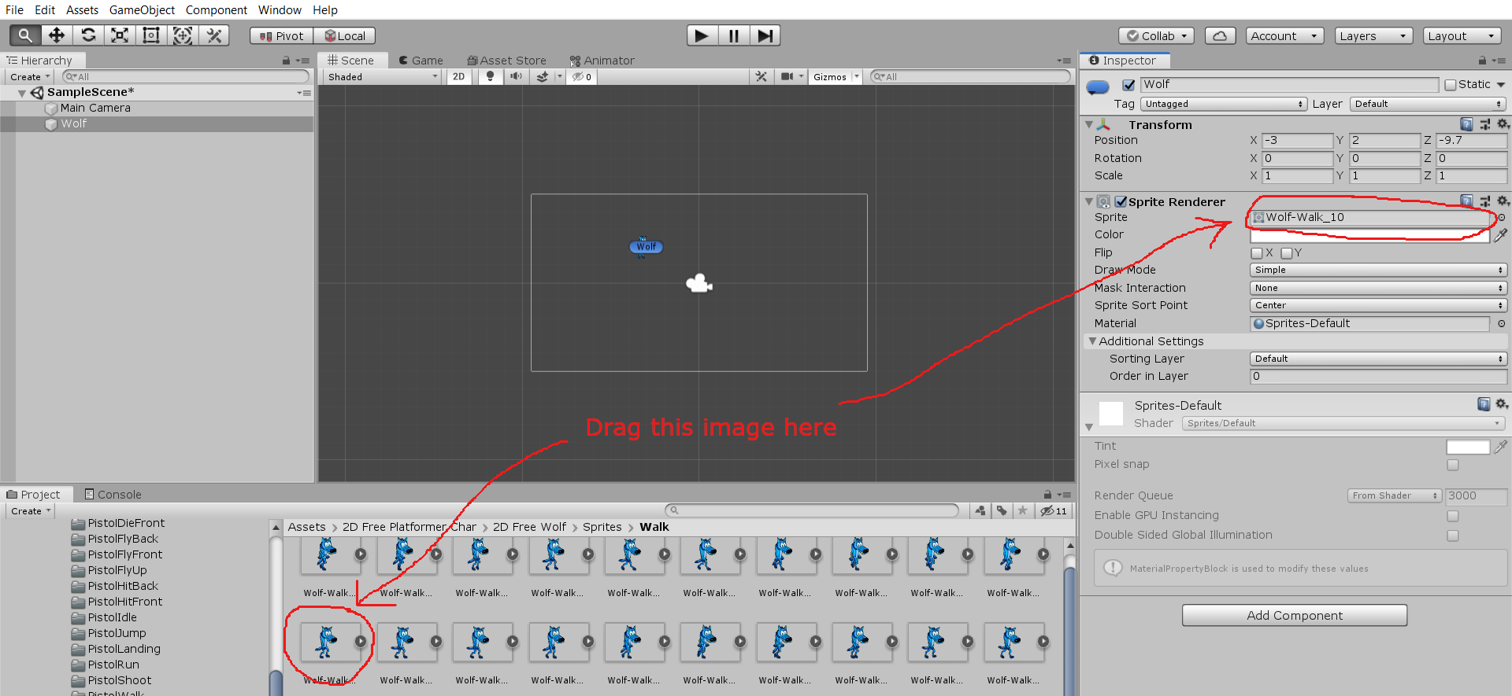Select the custom editor tools icon
The height and width of the screenshot is (696, 1512).
[x=213, y=35]
